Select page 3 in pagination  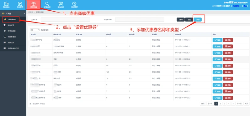coord(225,103)
